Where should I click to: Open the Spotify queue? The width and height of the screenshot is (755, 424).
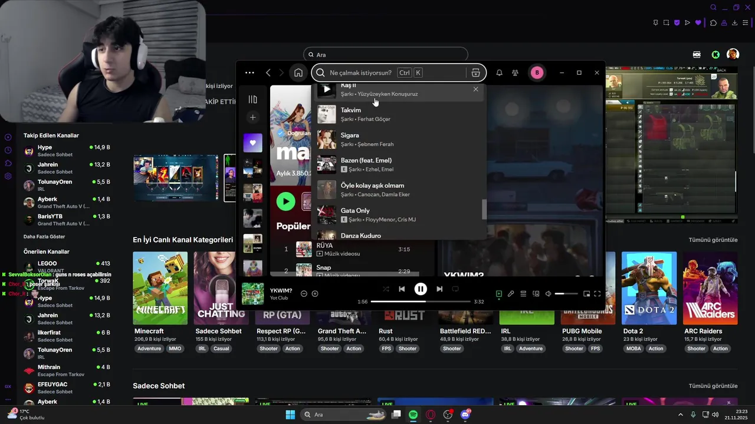click(523, 294)
